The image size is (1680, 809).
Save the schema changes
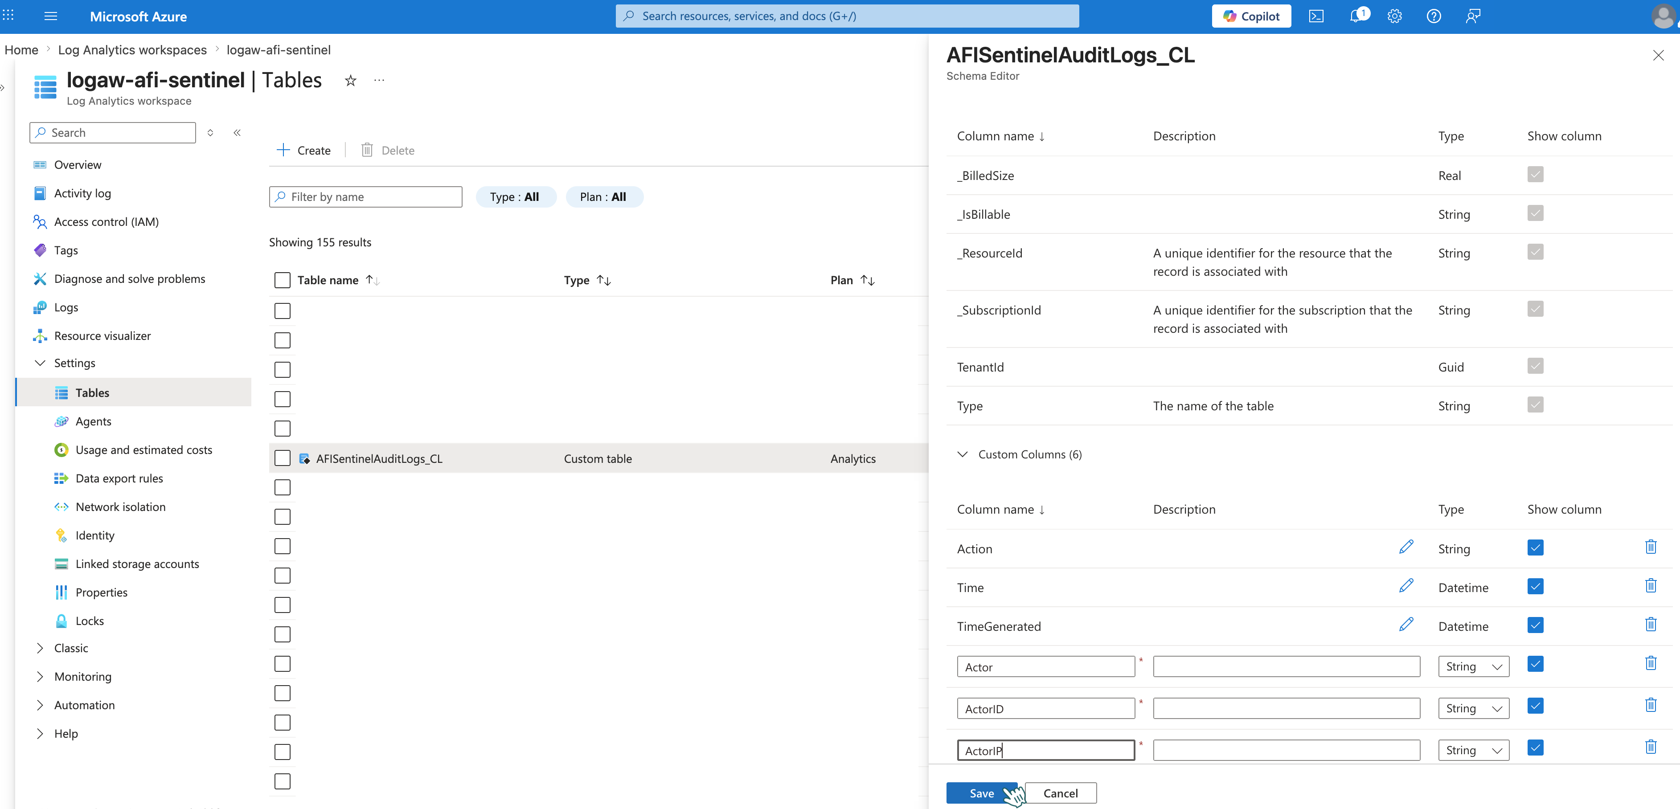(982, 793)
